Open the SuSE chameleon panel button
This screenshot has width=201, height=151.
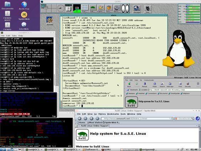coord(93,9)
